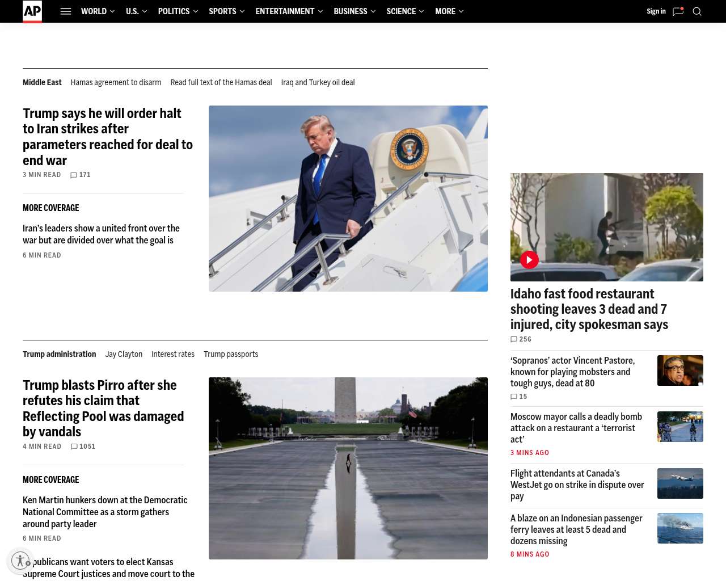Click the Trump on airplane stairs photo

(x=348, y=199)
